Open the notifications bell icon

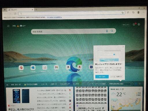click(134, 25)
